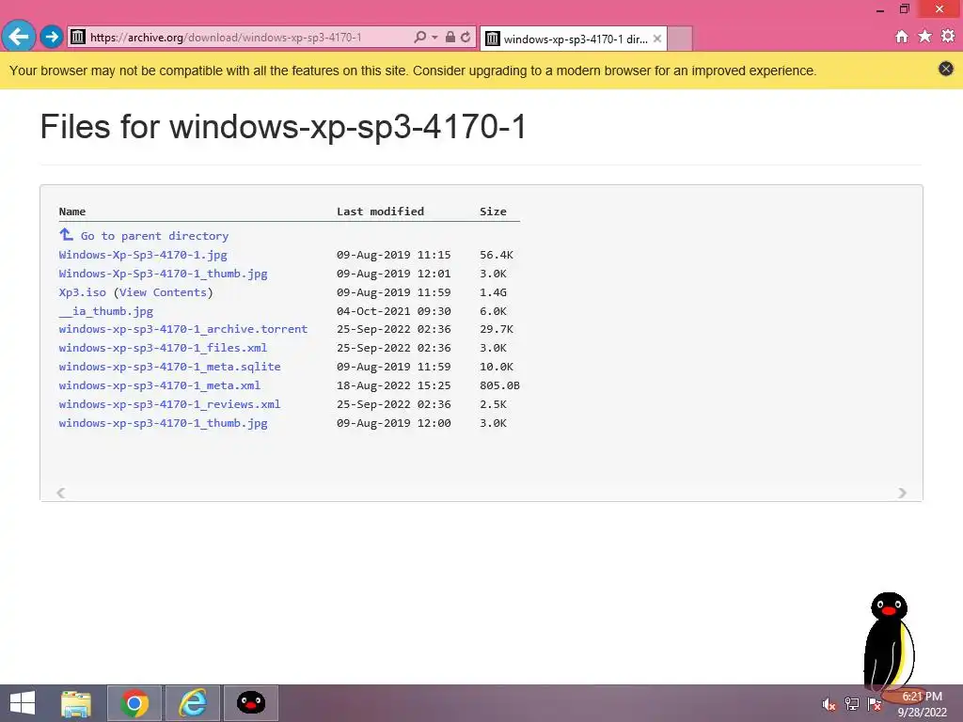Click View Contents link for Xp3.iso
Image resolution: width=963 pixels, height=722 pixels.
164,292
